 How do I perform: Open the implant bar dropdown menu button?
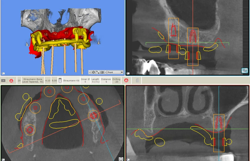click(3, 80)
